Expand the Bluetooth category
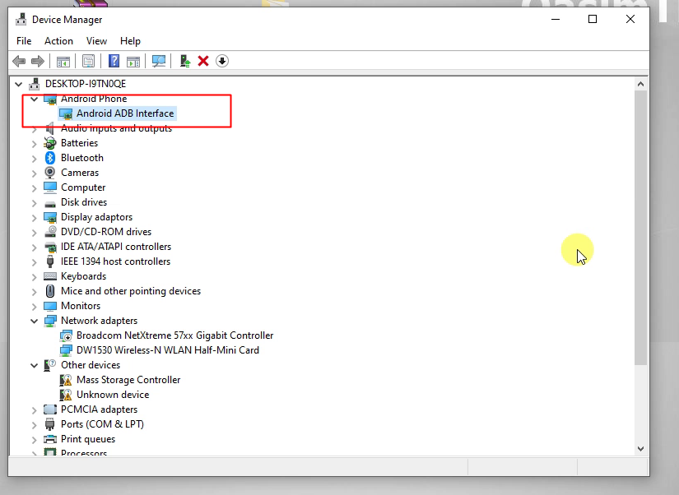The image size is (679, 495). (x=35, y=159)
